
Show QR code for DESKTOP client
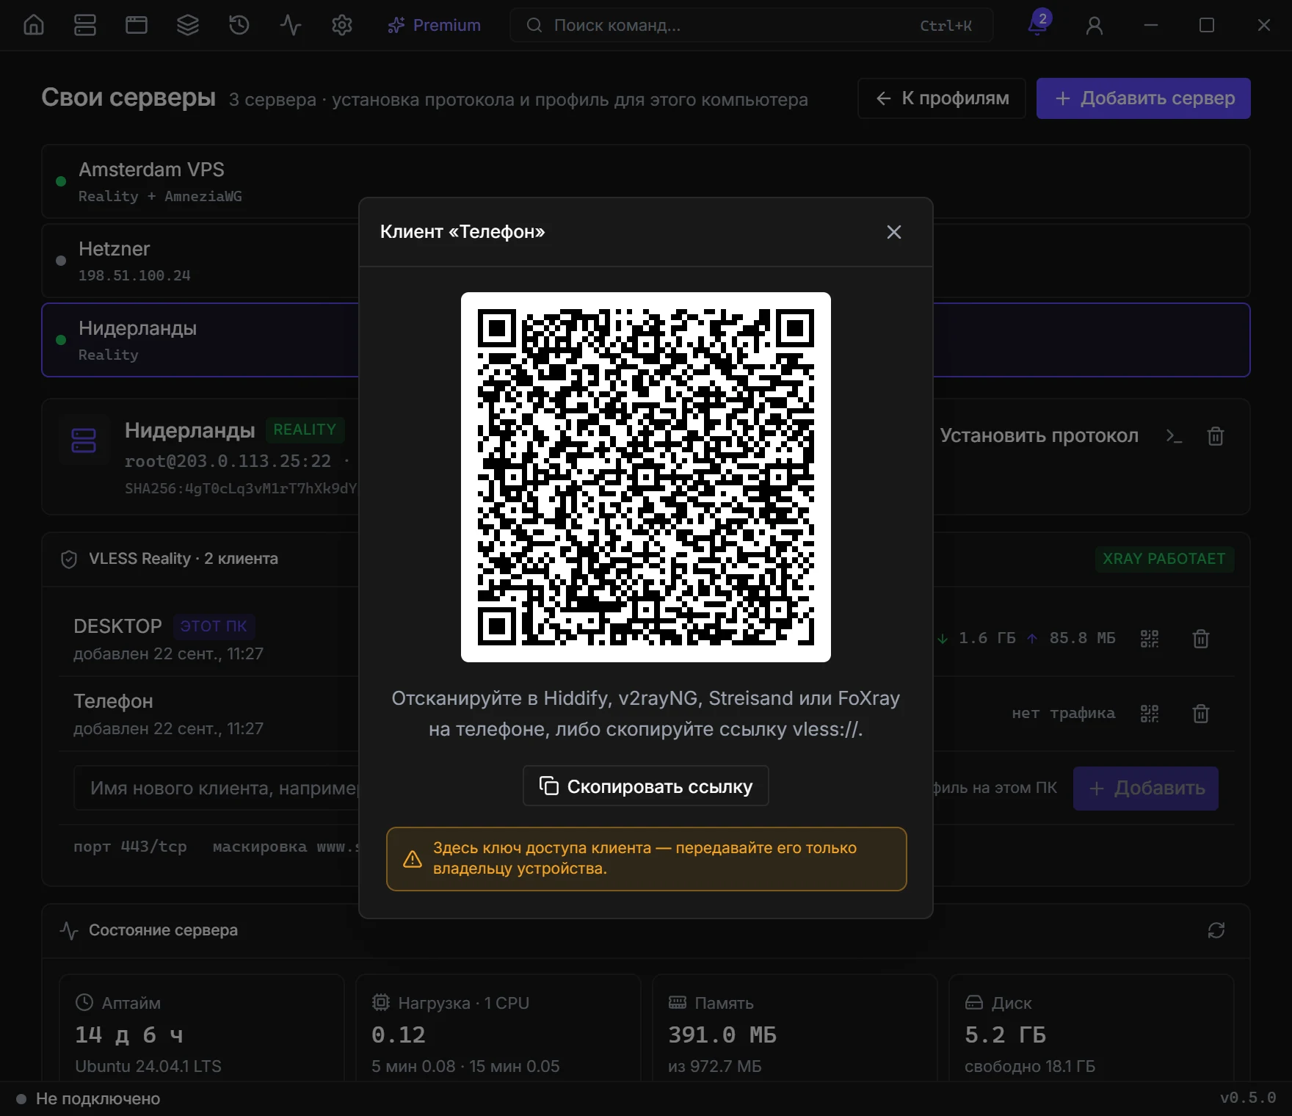(x=1150, y=639)
